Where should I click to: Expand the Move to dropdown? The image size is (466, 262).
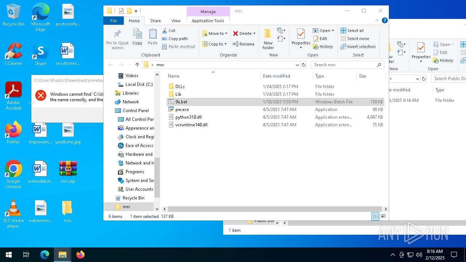[226, 33]
